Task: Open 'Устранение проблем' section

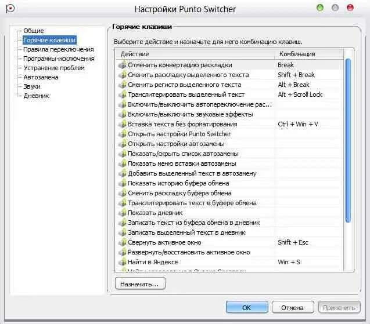Action: tap(54, 68)
